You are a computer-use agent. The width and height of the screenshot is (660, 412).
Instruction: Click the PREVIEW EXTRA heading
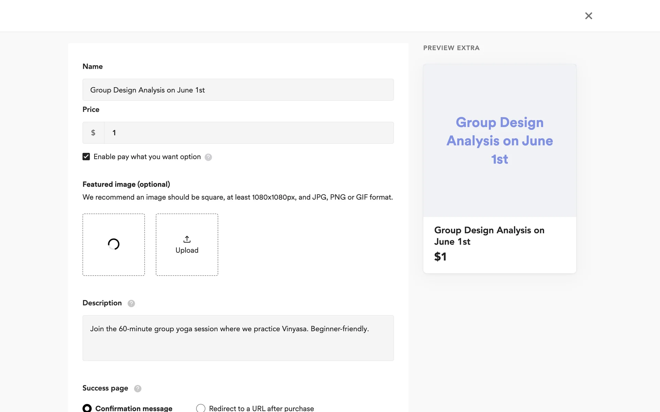point(451,48)
